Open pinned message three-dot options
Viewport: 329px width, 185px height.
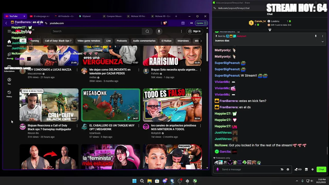(x=323, y=36)
